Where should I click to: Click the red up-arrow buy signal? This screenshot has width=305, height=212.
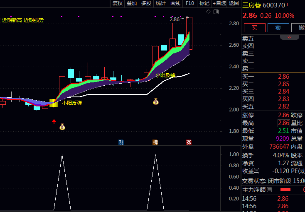coord(54,121)
